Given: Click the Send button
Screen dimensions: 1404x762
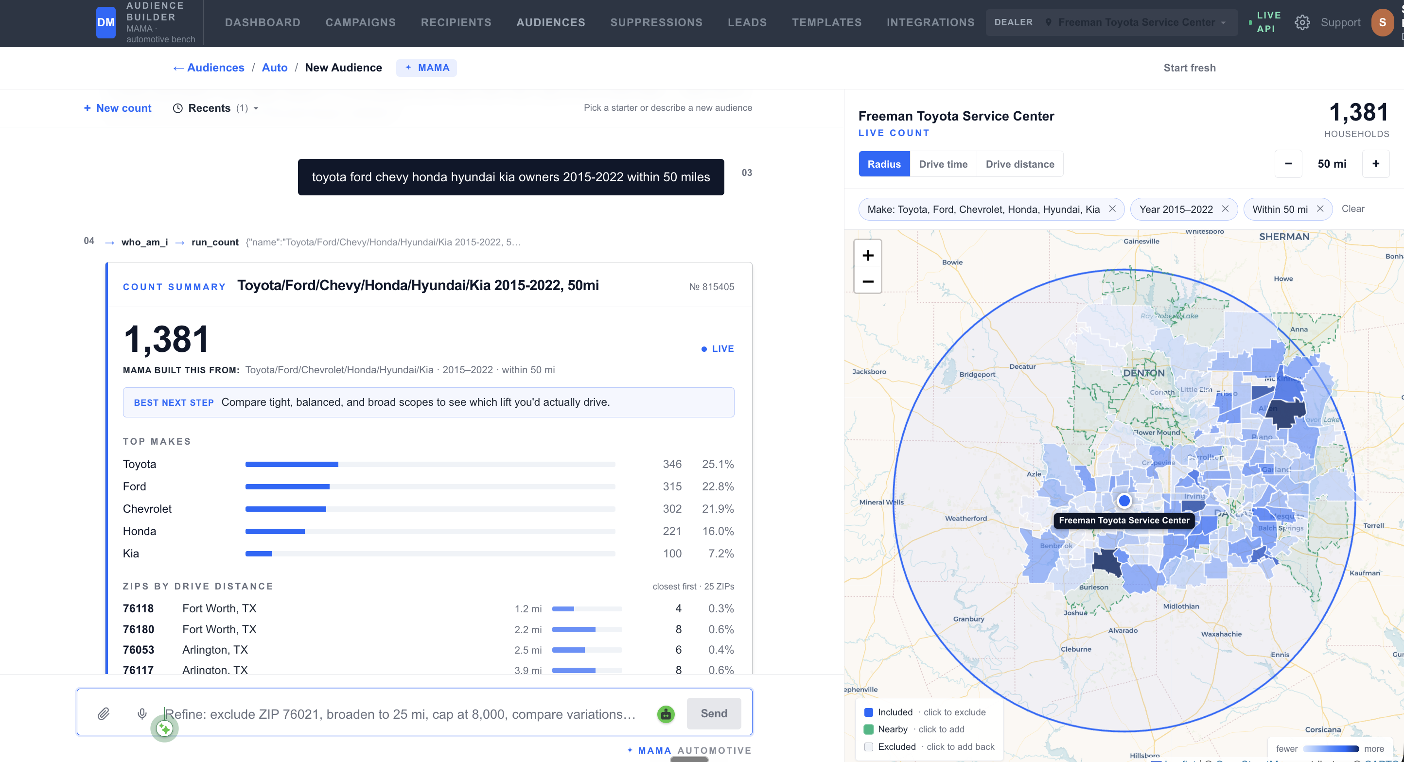Looking at the screenshot, I should pyautogui.click(x=714, y=713).
